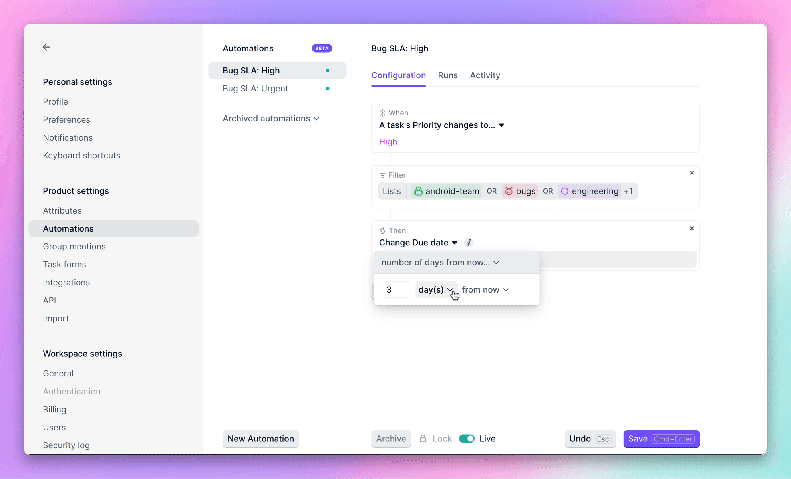This screenshot has width=791, height=479.
Task: Click the Then lightning icon
Action: pyautogui.click(x=382, y=231)
